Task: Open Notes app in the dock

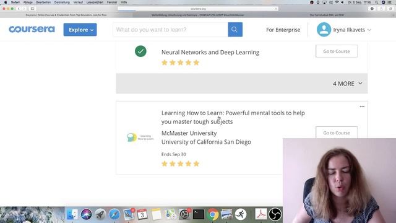Action: pyautogui.click(x=157, y=214)
